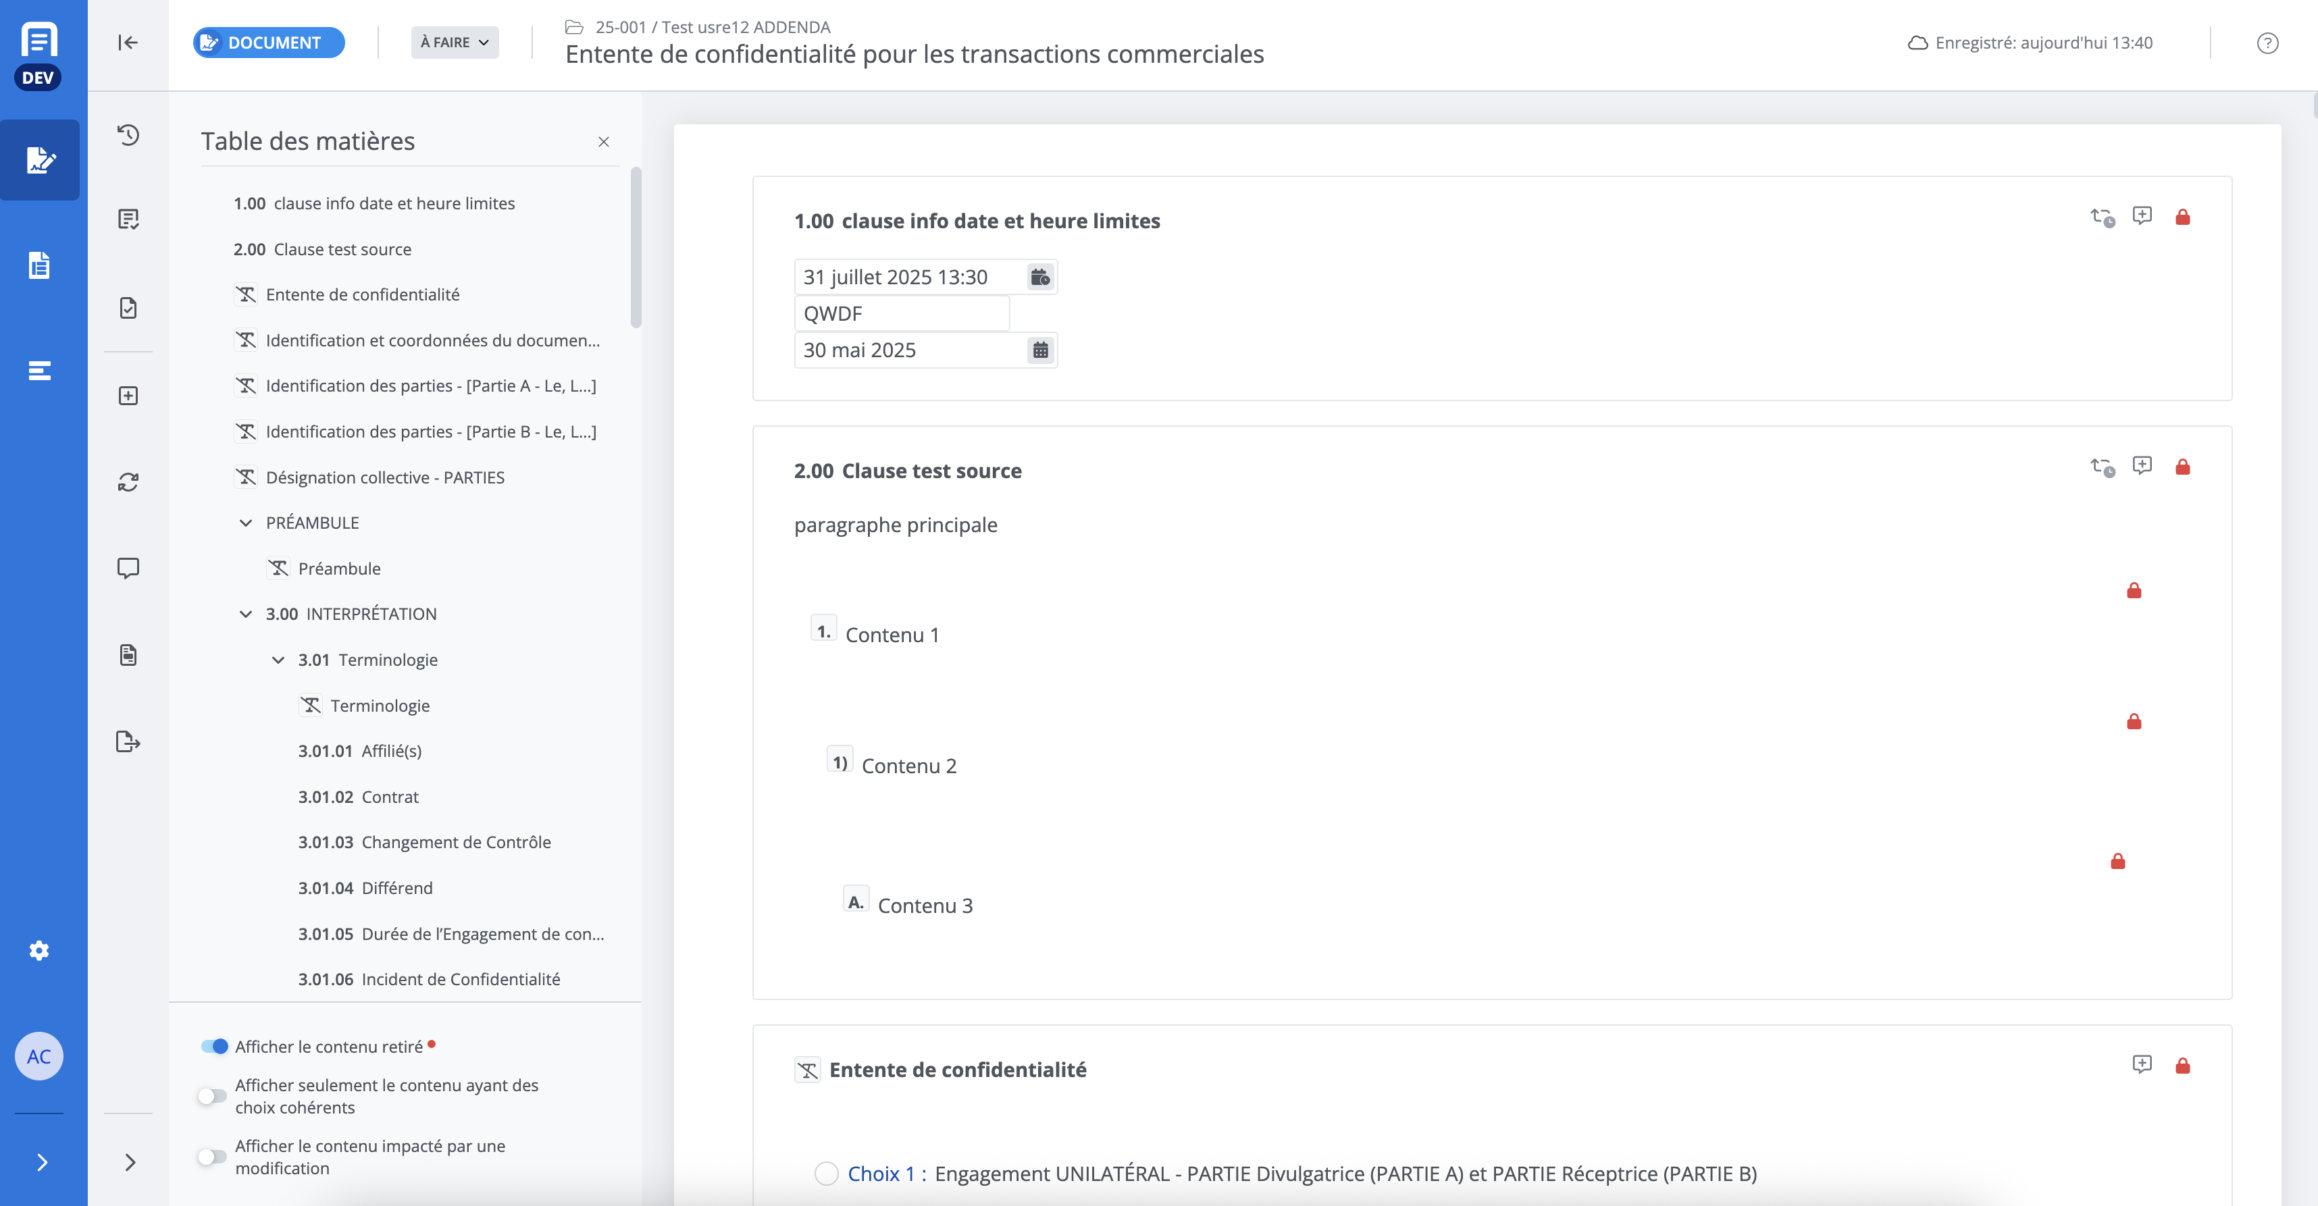Open calendar picker for 30 mai 2025

[1040, 350]
